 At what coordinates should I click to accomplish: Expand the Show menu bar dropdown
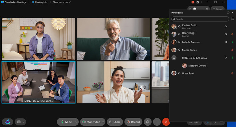(x=62, y=2)
